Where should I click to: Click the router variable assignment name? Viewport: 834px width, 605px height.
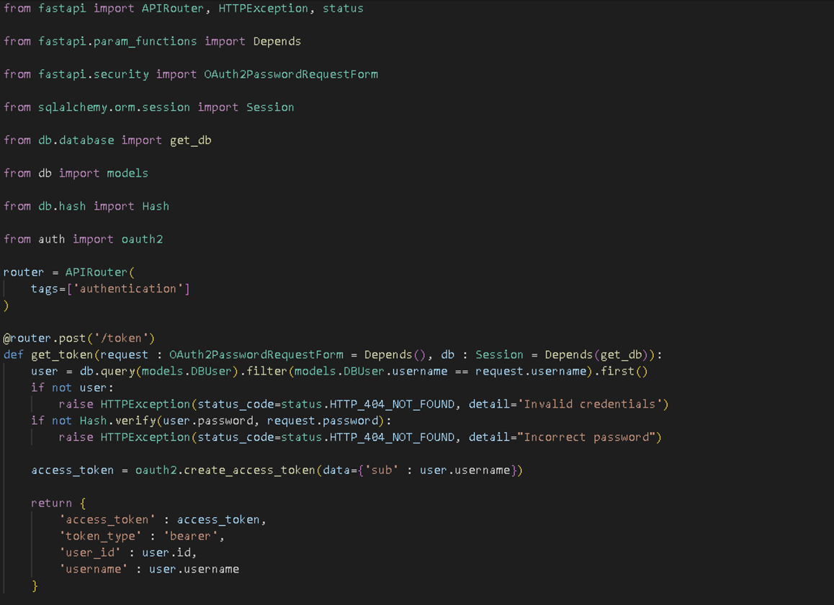tap(24, 272)
